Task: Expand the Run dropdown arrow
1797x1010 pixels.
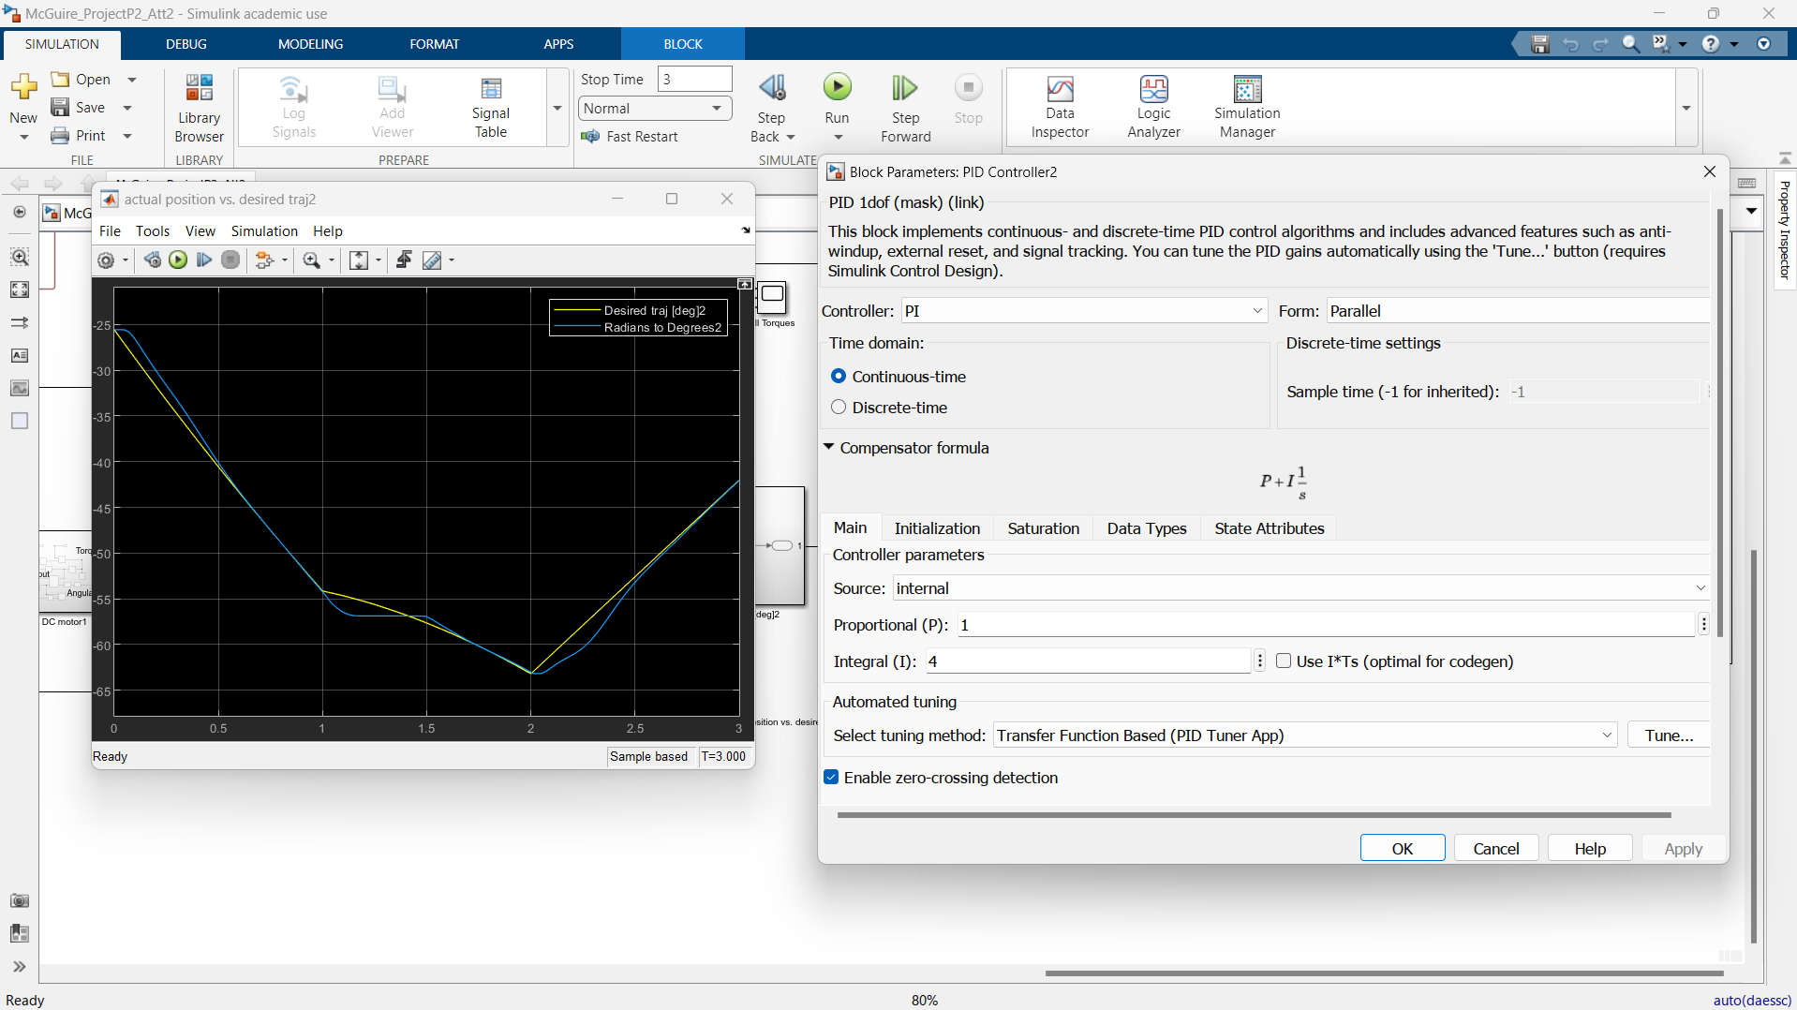Action: (x=839, y=138)
